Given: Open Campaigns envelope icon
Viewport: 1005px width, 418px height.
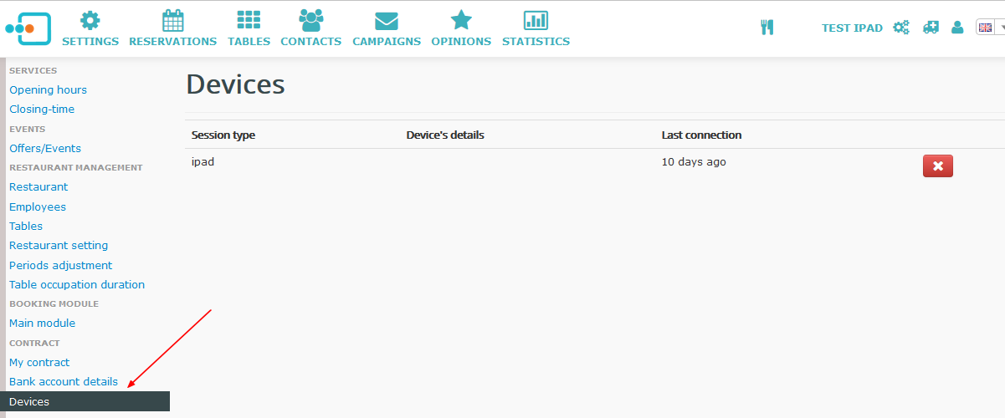Looking at the screenshot, I should click(x=386, y=21).
